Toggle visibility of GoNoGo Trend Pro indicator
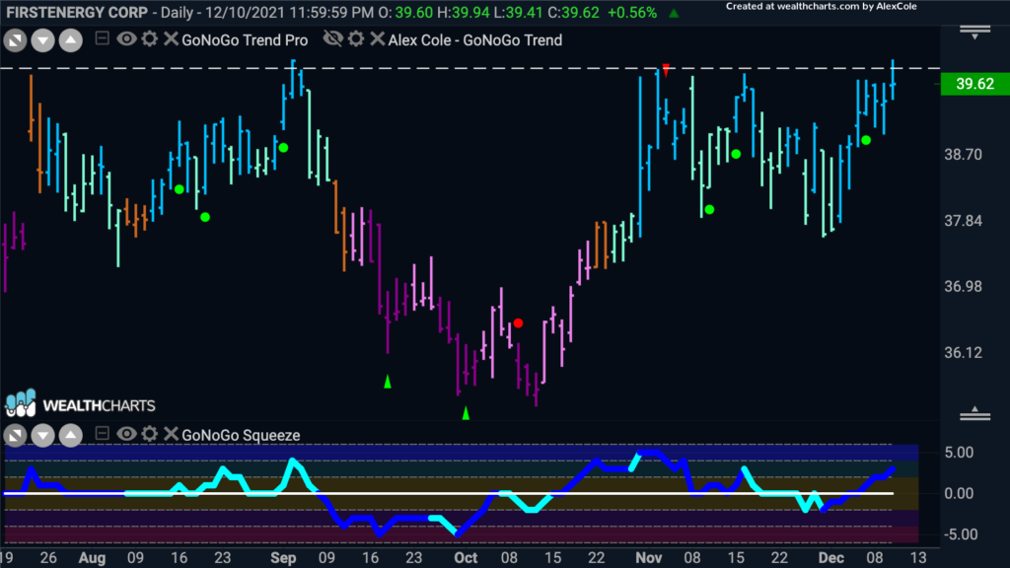The height and width of the screenshot is (568, 1010). pyautogui.click(x=126, y=38)
